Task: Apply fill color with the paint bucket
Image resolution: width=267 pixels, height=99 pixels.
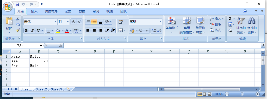Action: tap(58, 31)
